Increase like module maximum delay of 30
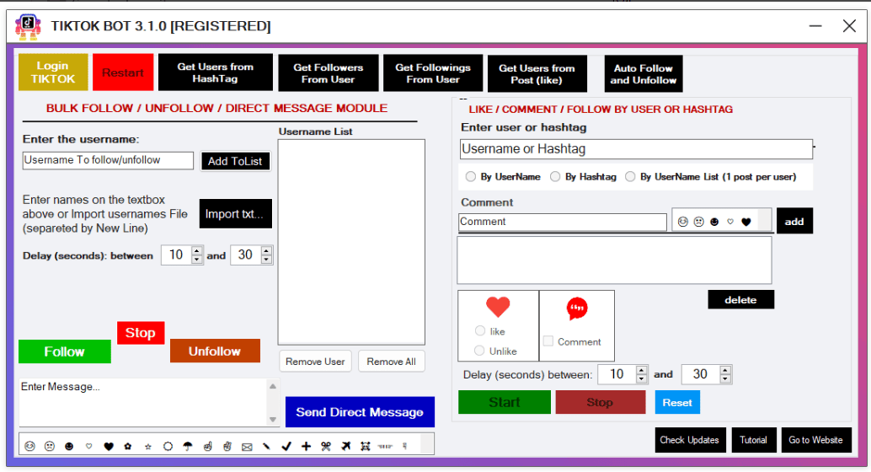The height and width of the screenshot is (472, 871). [x=725, y=370]
